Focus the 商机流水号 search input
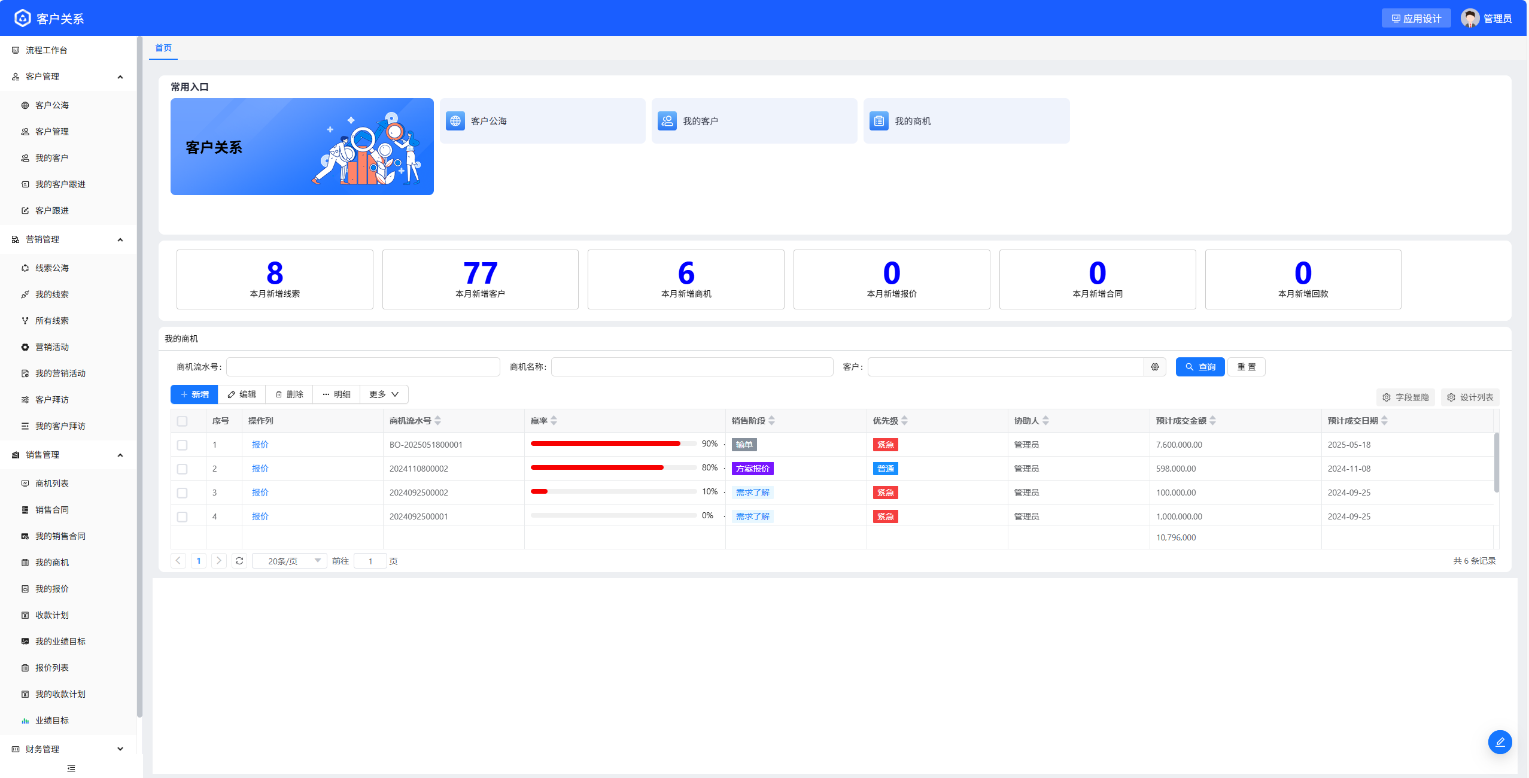The width and height of the screenshot is (1529, 778). point(363,367)
